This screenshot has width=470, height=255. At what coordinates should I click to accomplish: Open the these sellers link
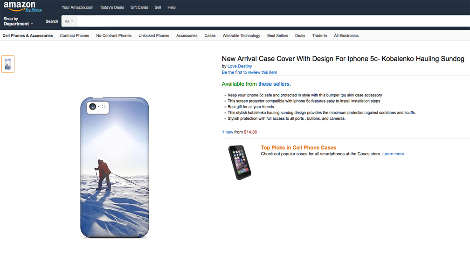[274, 84]
